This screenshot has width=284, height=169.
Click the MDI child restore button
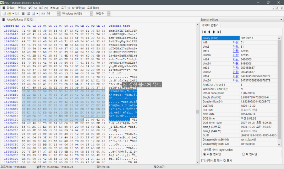click(277, 8)
